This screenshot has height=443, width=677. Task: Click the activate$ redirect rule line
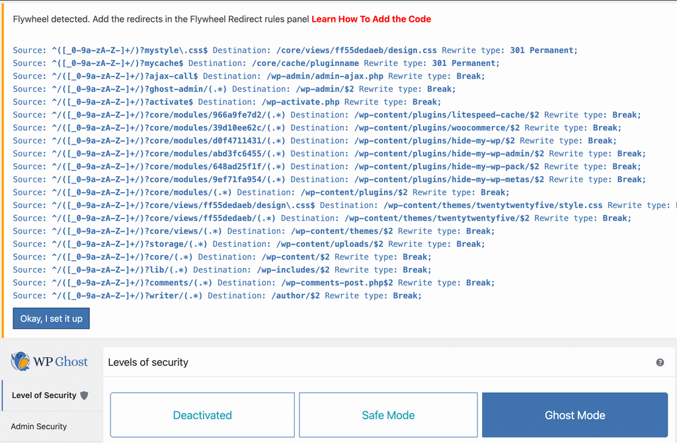pyautogui.click(x=227, y=102)
